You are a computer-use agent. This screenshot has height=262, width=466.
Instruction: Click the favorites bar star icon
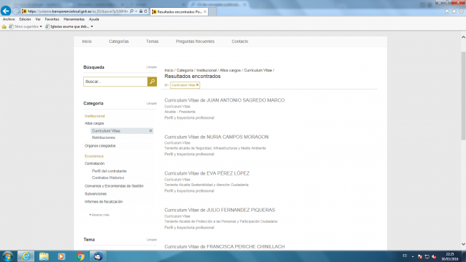4,26
